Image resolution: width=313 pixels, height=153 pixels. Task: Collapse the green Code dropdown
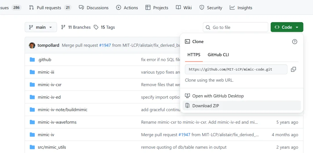pyautogui.click(x=287, y=27)
